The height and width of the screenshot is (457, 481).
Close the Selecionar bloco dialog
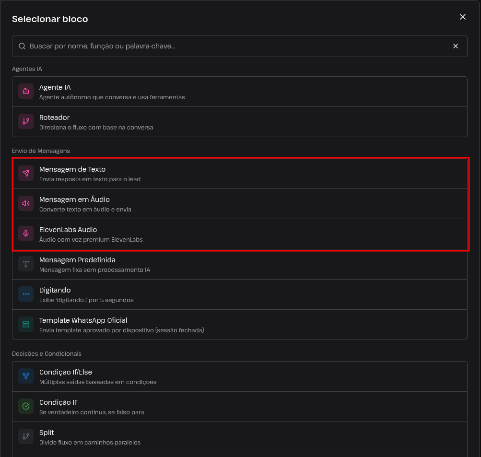[463, 17]
